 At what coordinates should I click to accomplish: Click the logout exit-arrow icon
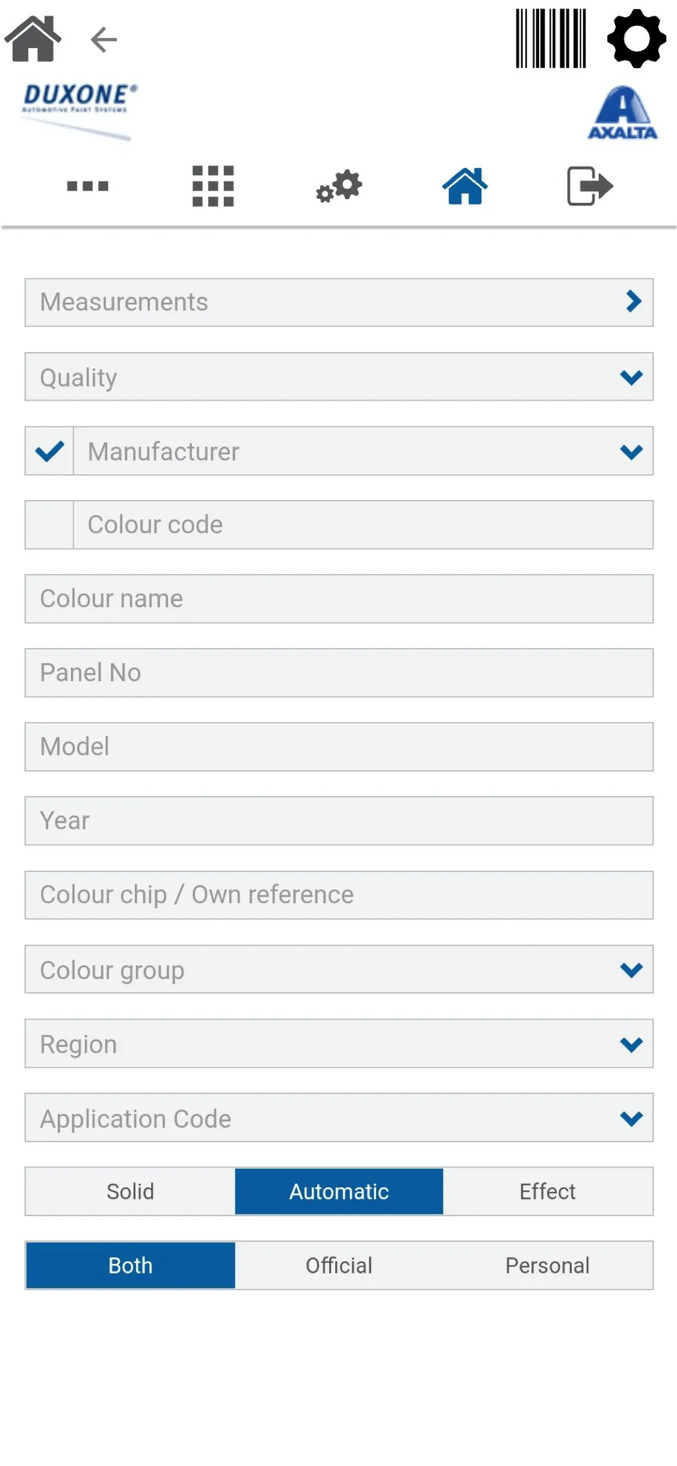(590, 186)
